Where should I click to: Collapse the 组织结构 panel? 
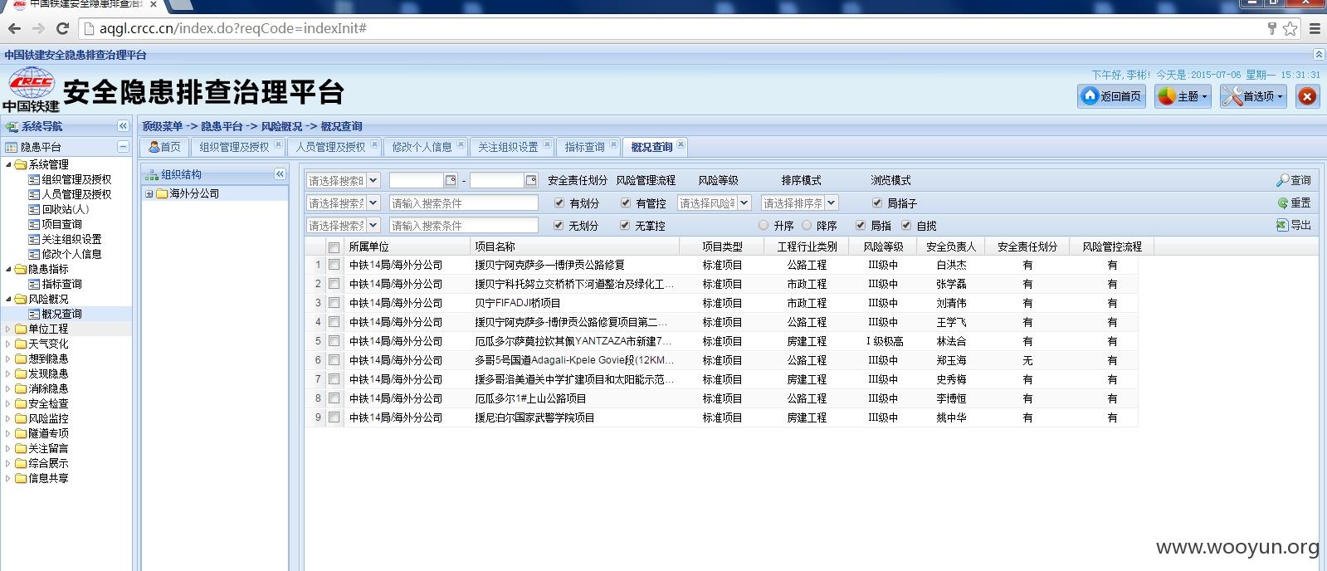[x=280, y=174]
